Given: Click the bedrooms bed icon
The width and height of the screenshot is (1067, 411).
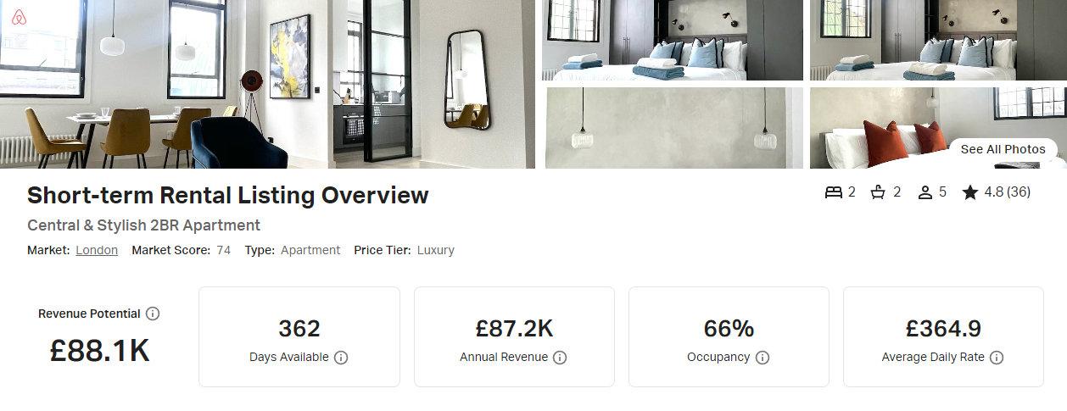Looking at the screenshot, I should [x=833, y=192].
